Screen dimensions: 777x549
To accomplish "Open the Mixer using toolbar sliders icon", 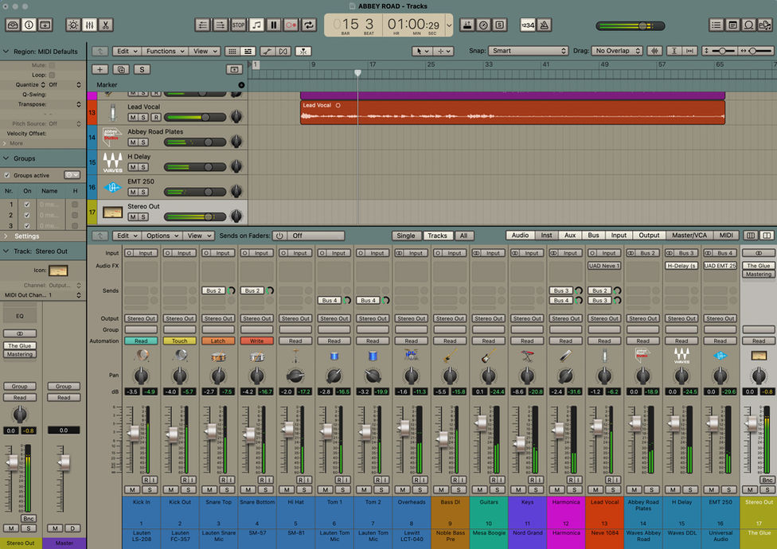I will [89, 25].
